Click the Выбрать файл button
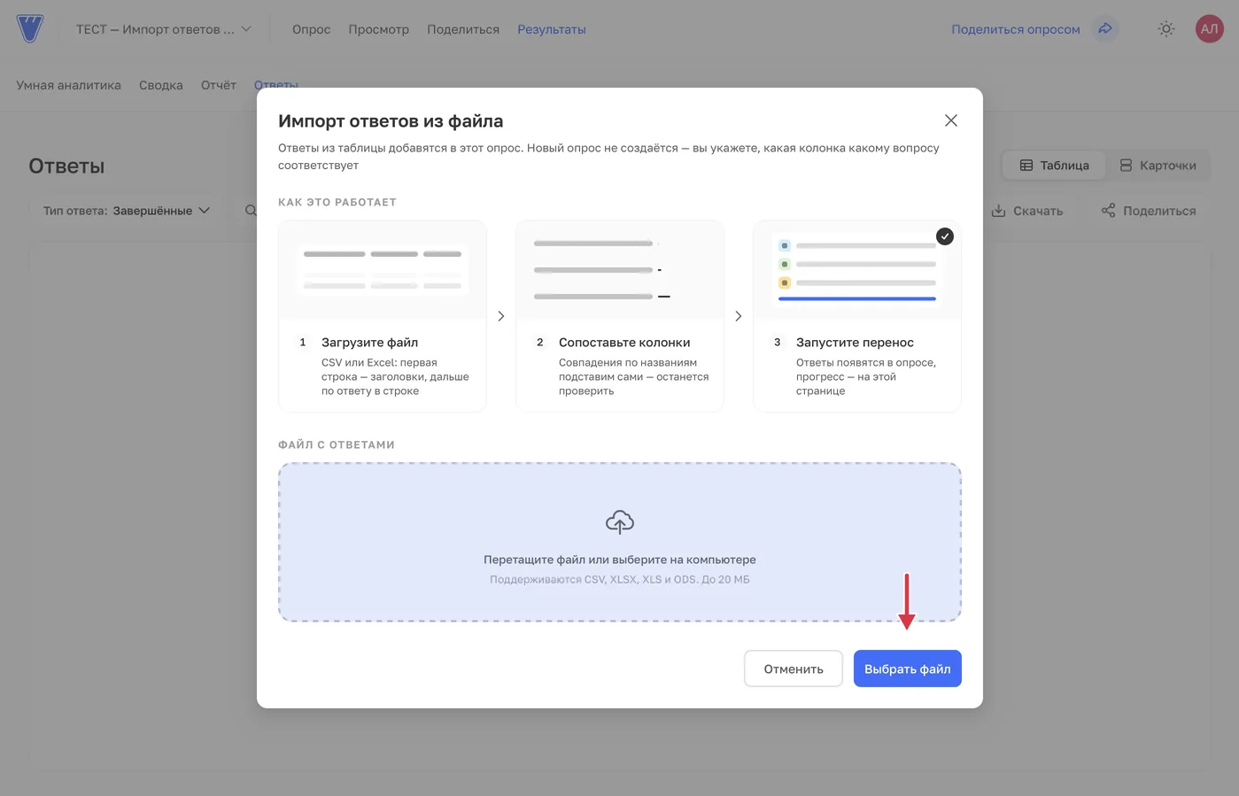The height and width of the screenshot is (796, 1239). coord(908,668)
